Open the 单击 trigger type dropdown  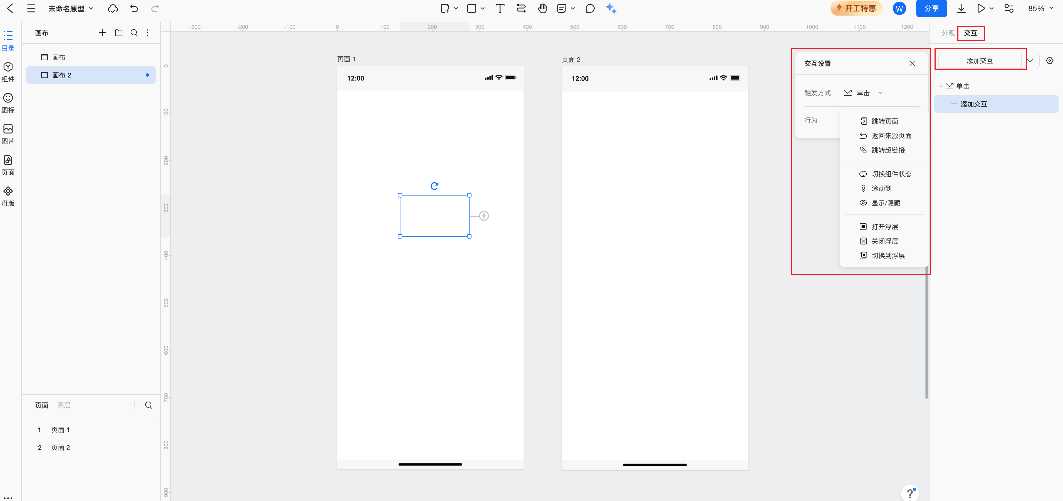[863, 93]
